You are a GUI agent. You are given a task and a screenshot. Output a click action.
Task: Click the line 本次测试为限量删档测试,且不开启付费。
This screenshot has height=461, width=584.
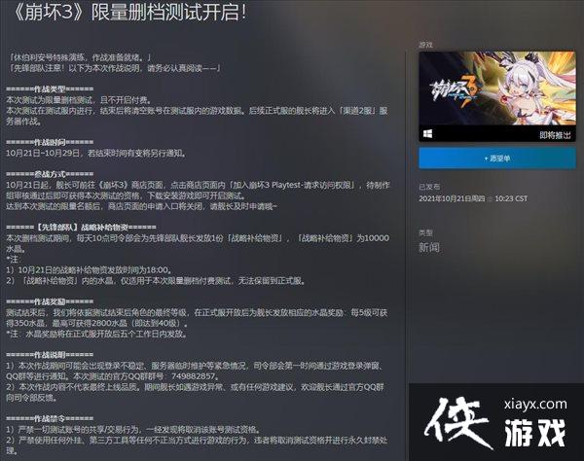coord(79,100)
